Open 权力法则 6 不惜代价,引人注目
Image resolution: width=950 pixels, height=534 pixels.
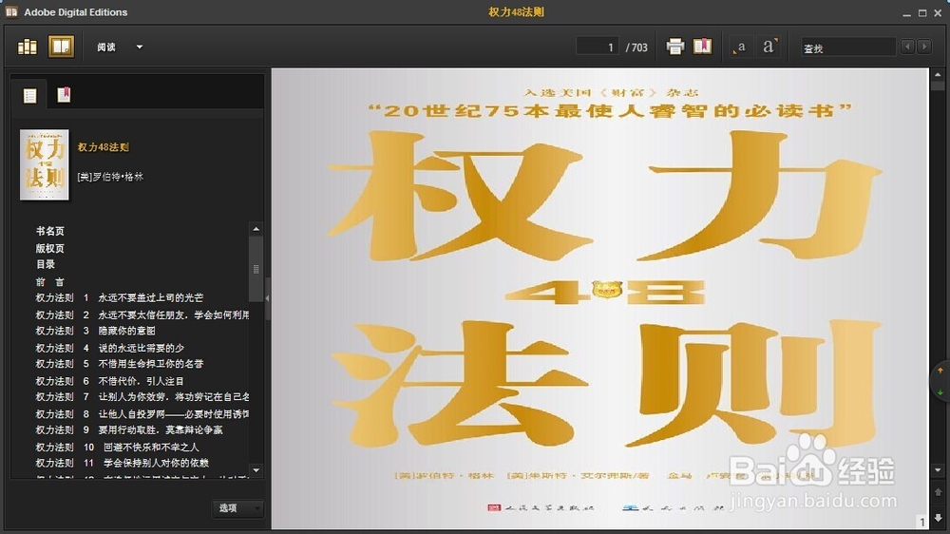tap(109, 381)
